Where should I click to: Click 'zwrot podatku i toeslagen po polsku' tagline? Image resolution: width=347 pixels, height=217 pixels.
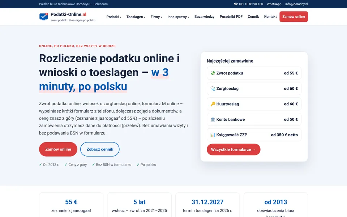tap(73, 20)
